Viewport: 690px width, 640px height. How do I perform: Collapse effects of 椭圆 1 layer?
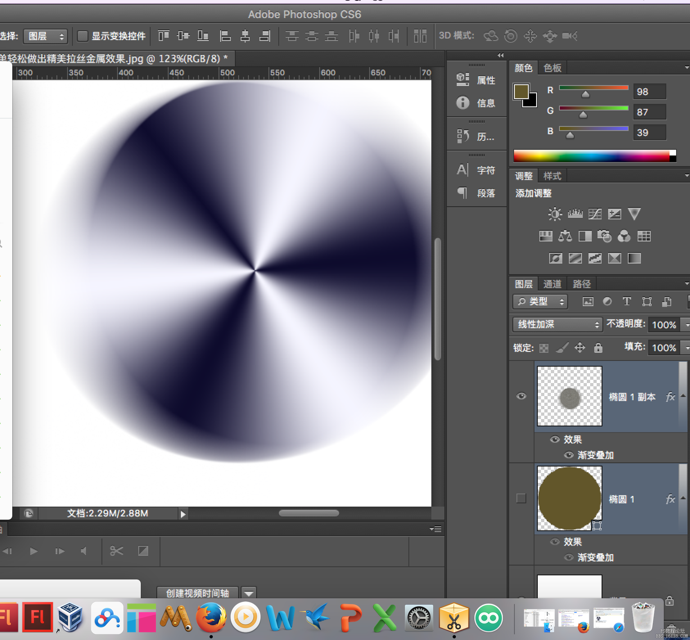(x=683, y=498)
